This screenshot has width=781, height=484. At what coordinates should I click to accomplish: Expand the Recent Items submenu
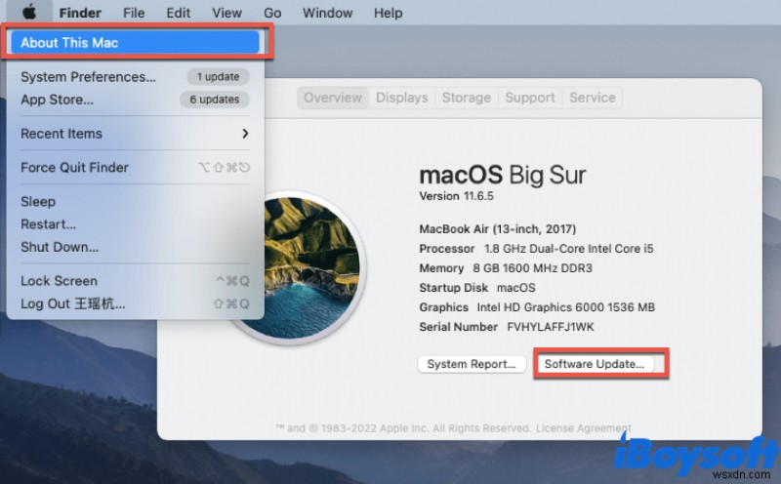pos(135,134)
